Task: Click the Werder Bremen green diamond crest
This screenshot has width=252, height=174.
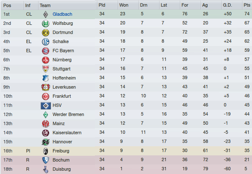Action: (46, 115)
